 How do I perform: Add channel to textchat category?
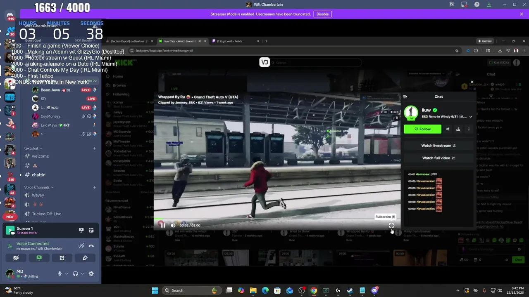tap(94, 148)
